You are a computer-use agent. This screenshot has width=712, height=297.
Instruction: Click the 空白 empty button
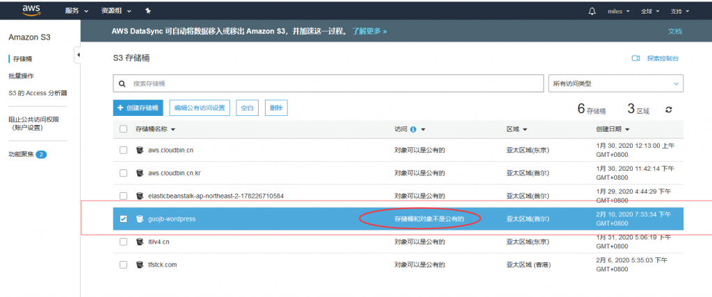click(247, 108)
